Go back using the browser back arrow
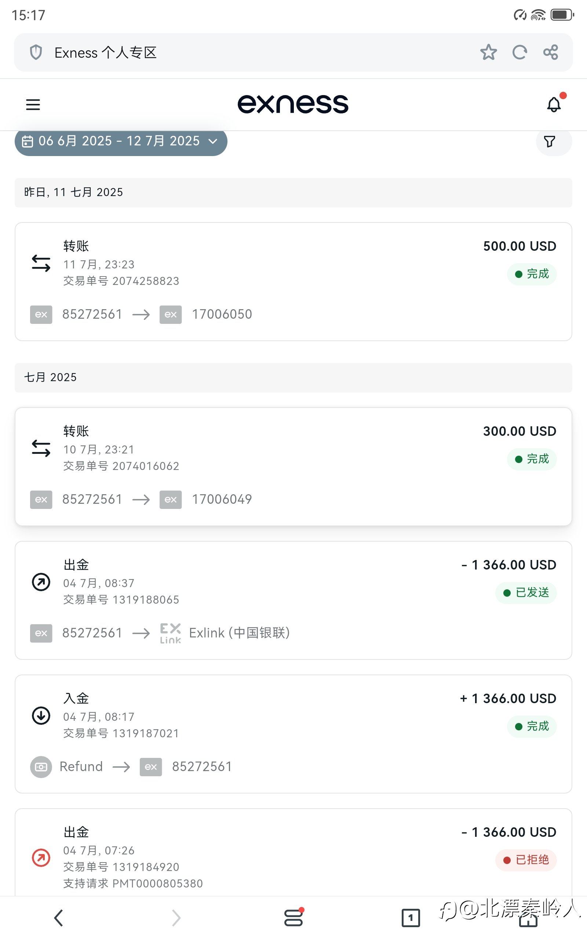Screen dimensions: 587x940 [x=59, y=918]
